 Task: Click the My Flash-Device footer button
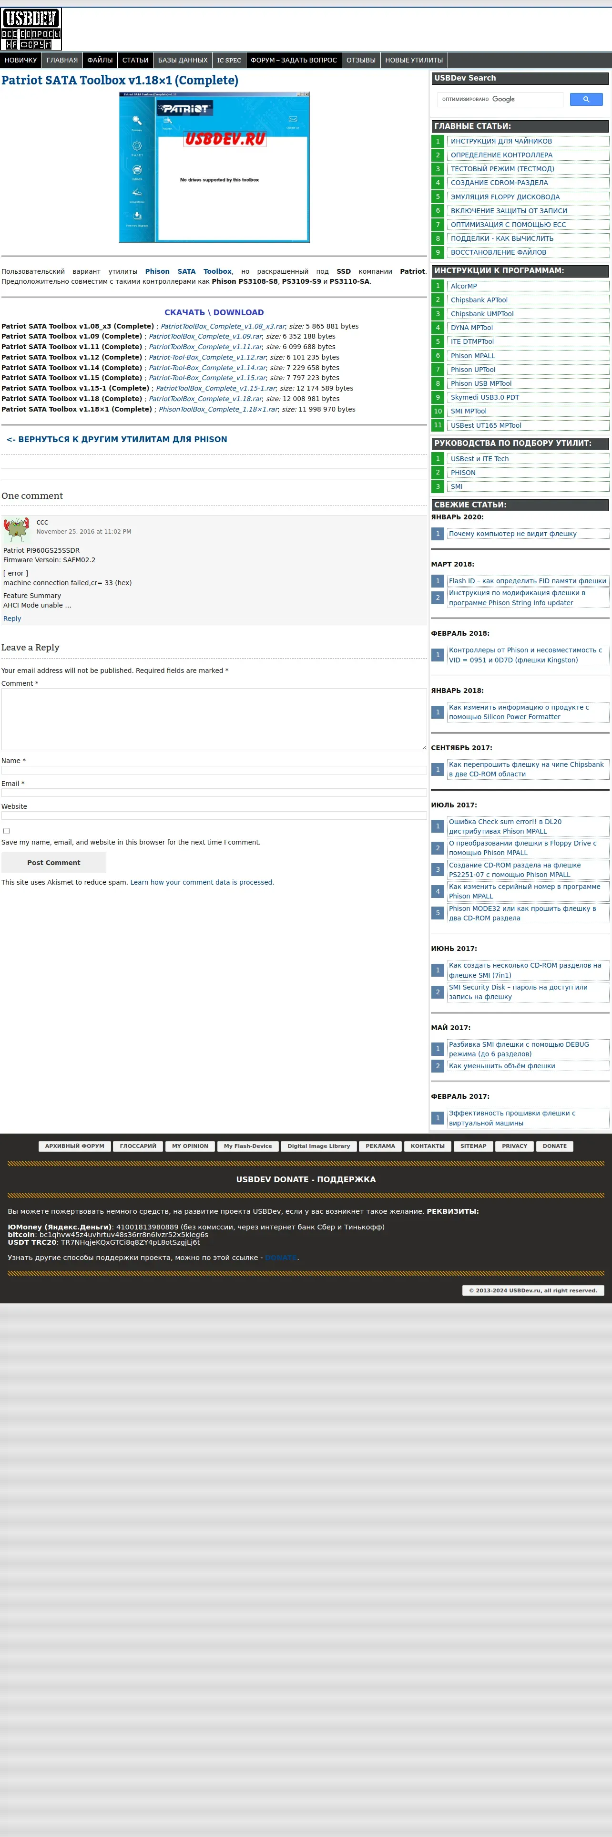click(248, 1147)
